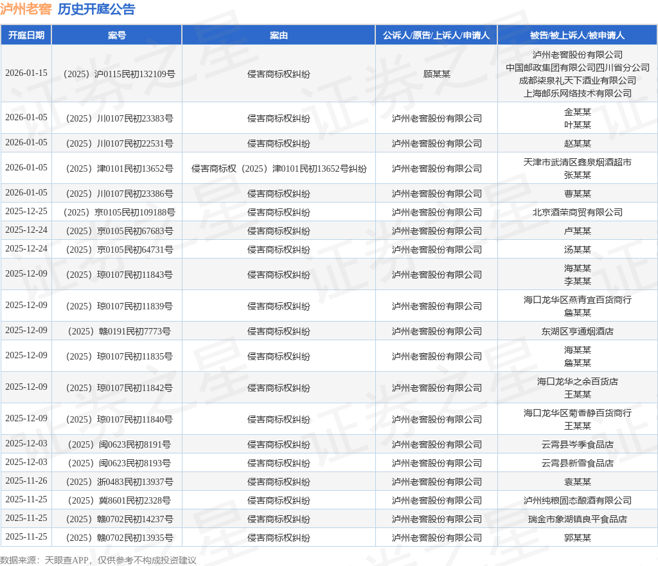Viewport: 658px width, 566px height.
Task: Click defendant 泸州纯粮固态酿酒有限公司
Action: coord(578,500)
